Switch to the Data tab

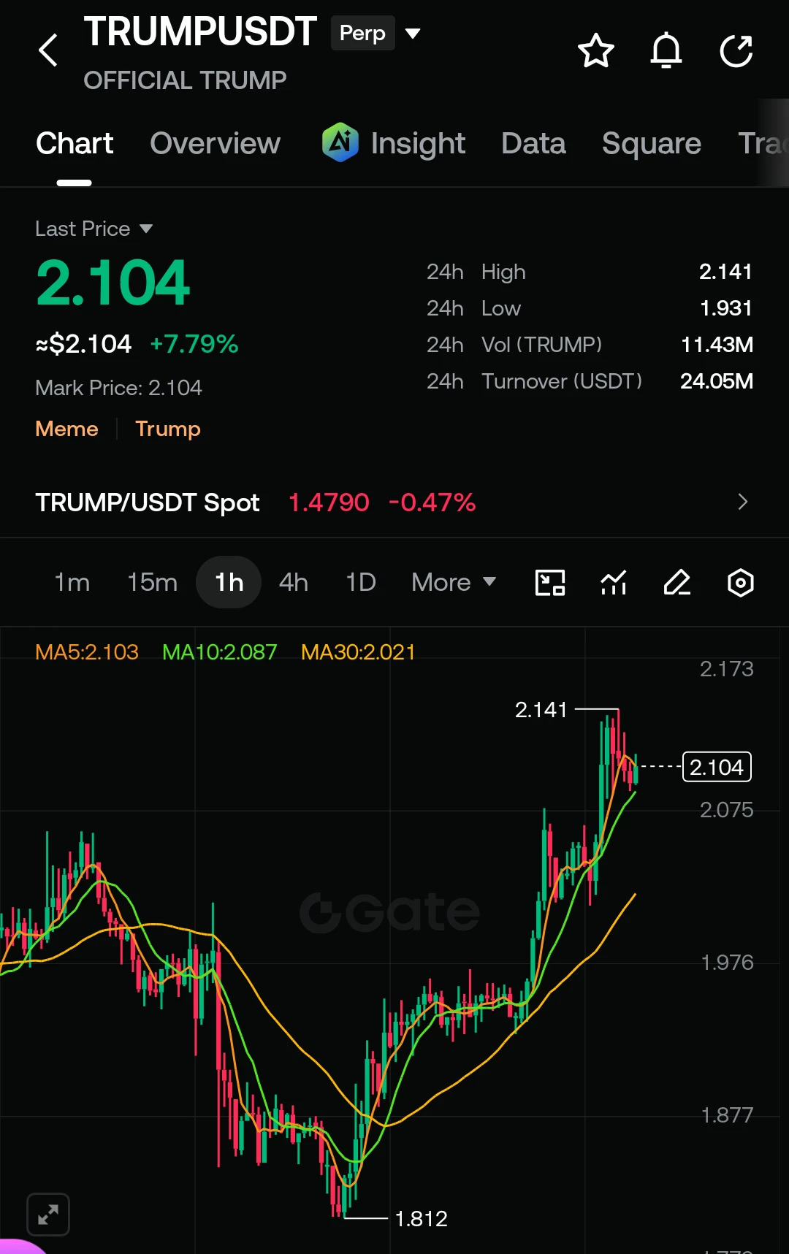coord(533,143)
